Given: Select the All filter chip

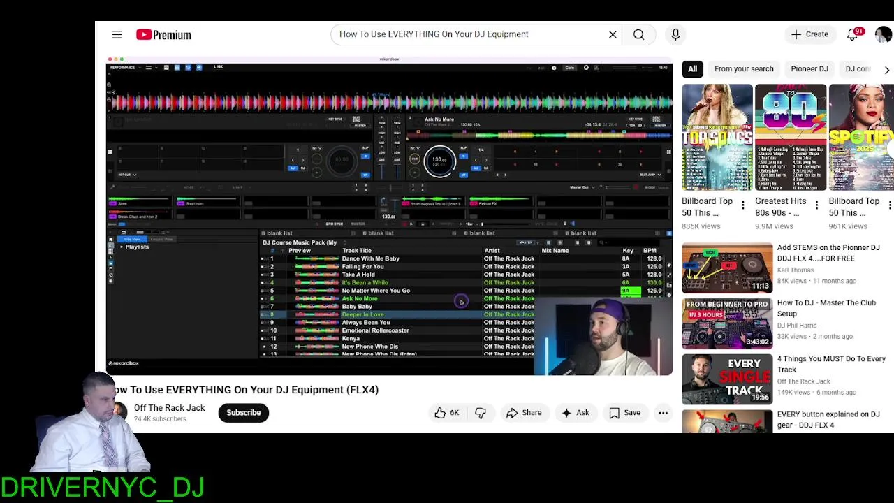Looking at the screenshot, I should (x=692, y=69).
